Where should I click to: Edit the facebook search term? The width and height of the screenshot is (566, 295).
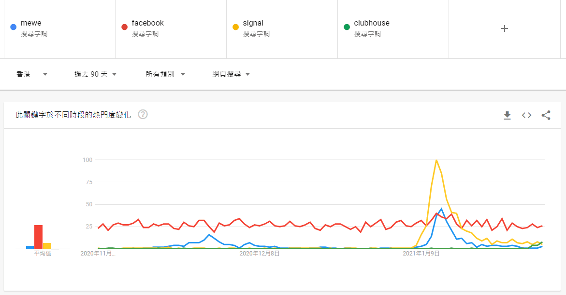(147, 23)
